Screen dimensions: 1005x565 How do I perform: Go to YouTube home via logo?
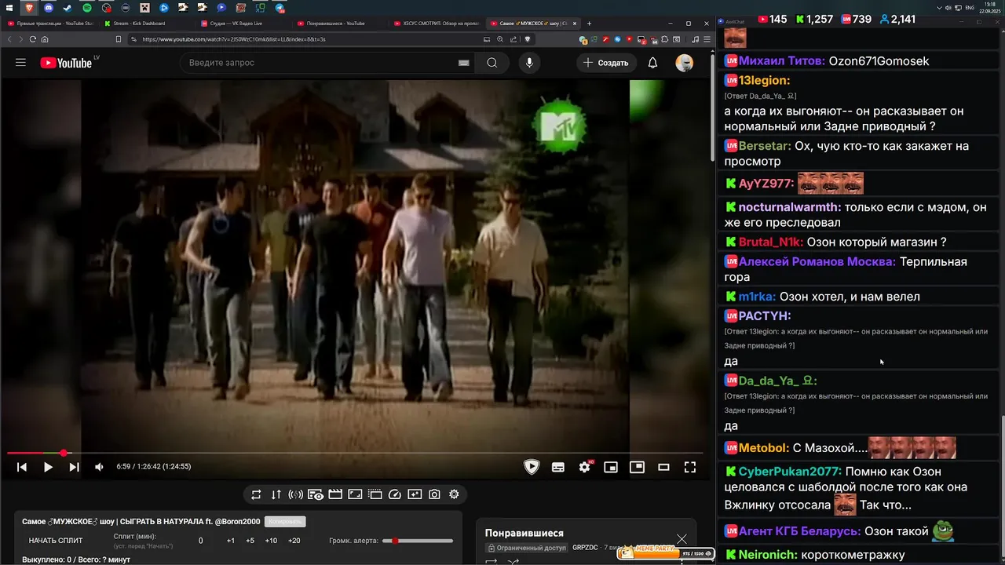click(66, 63)
